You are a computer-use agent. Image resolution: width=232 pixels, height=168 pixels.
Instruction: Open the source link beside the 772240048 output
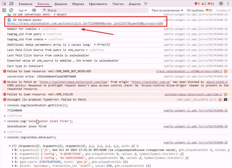pos(195,111)
